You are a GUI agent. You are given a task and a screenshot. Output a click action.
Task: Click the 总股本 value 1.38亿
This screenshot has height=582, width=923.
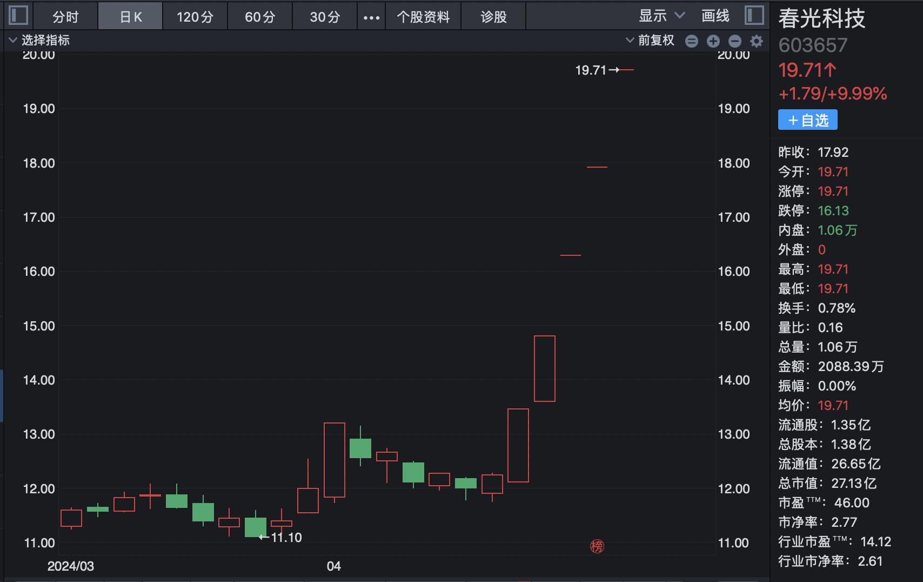coord(851,445)
